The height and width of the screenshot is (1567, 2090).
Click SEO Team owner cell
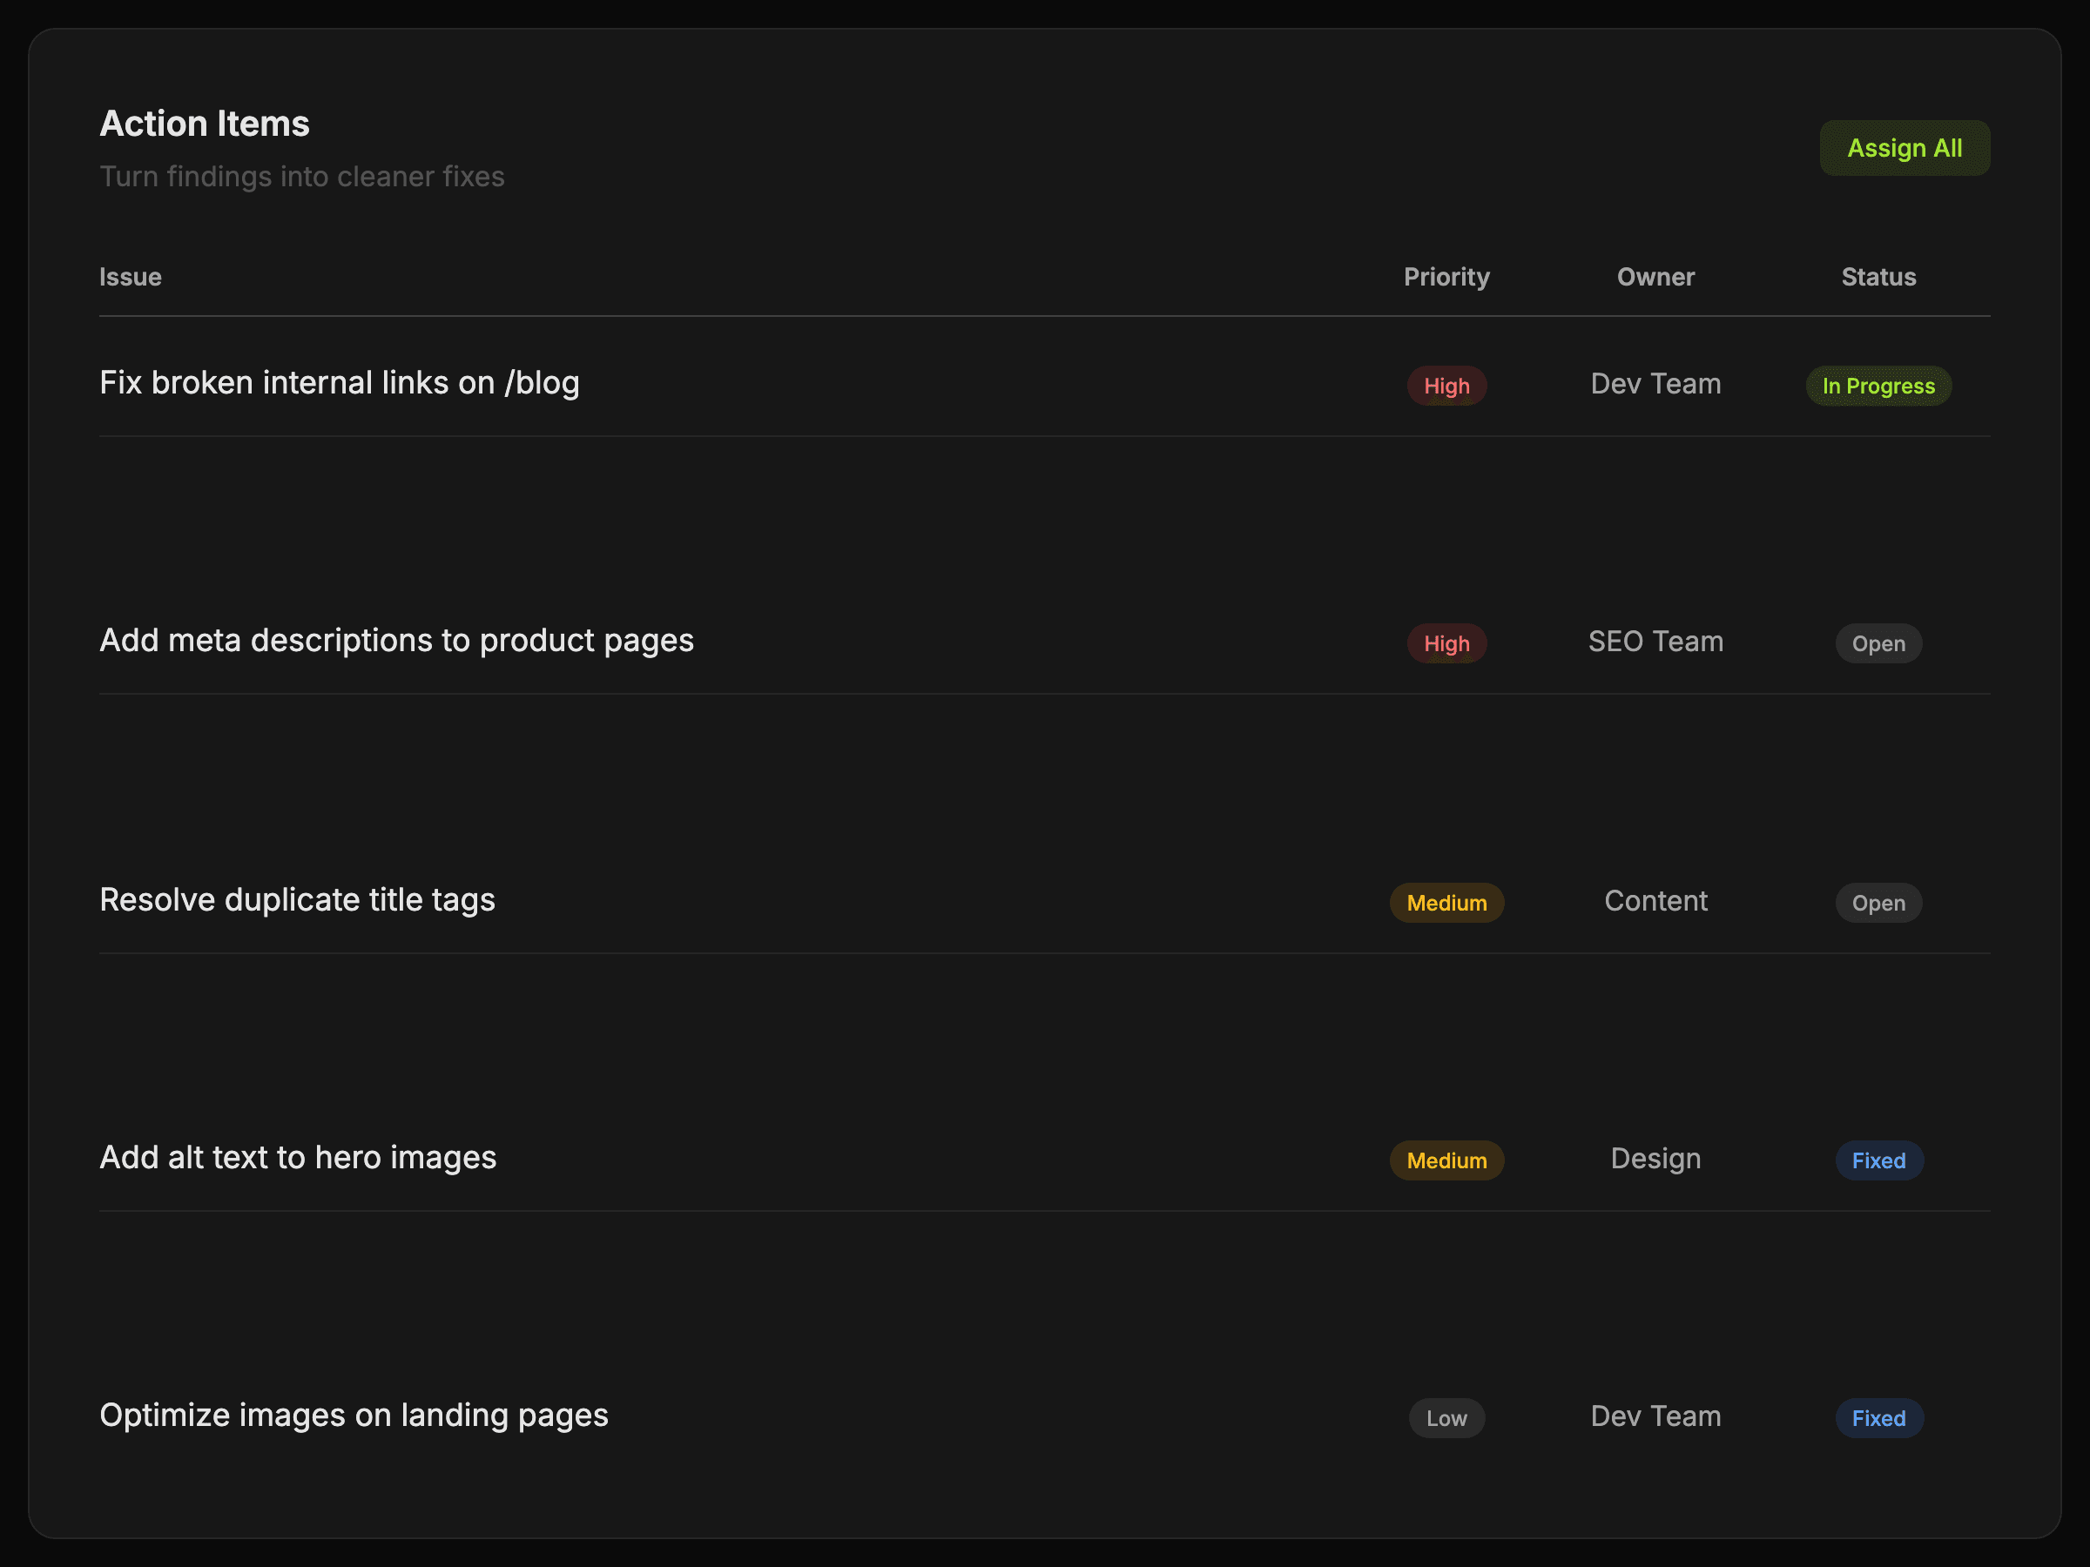pos(1655,642)
